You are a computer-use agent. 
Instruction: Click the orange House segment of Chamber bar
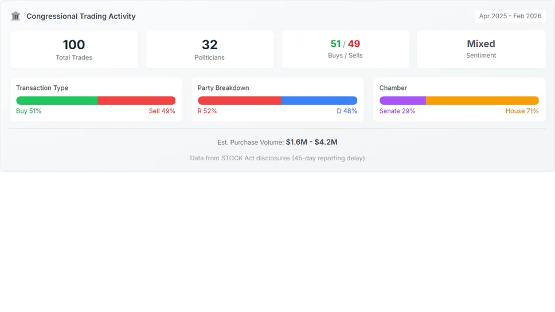(482, 100)
